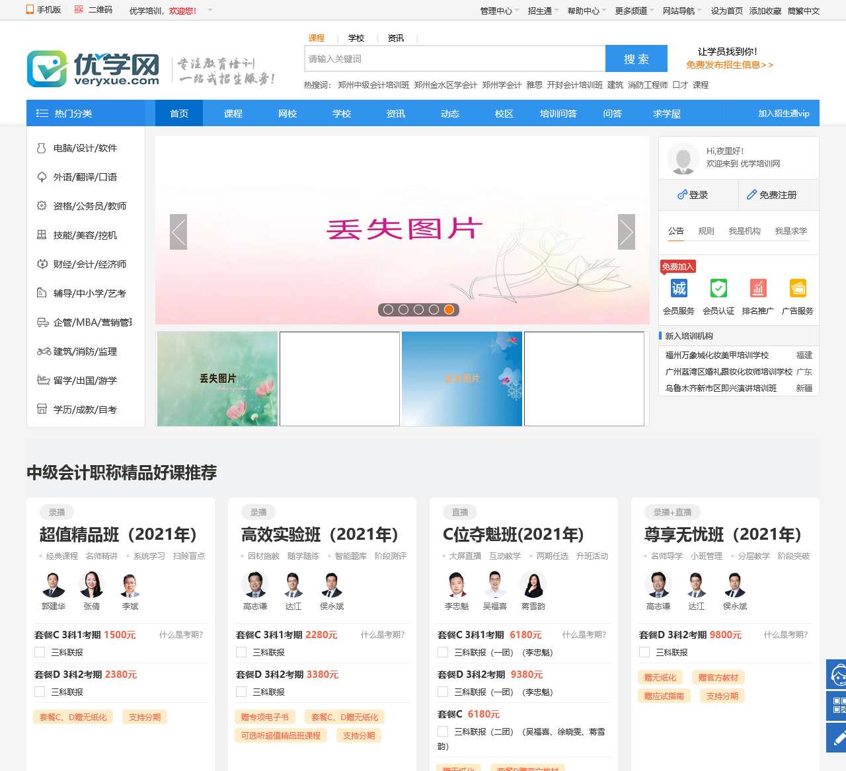Viewport: 846px width, 771px height.
Task: Switch to the 学校 search tab
Action: [x=357, y=38]
